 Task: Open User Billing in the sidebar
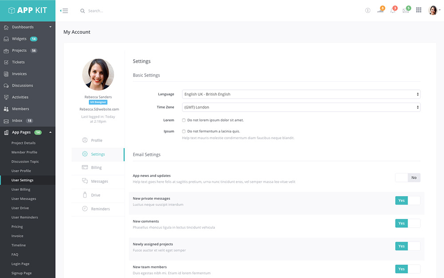21,189
